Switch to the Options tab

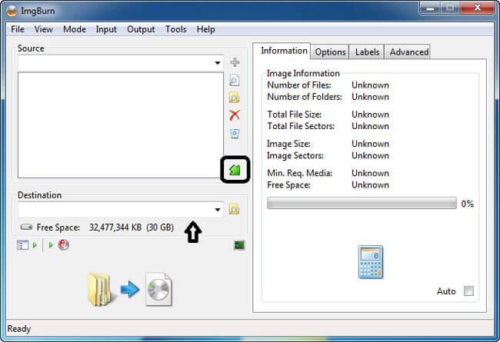330,52
